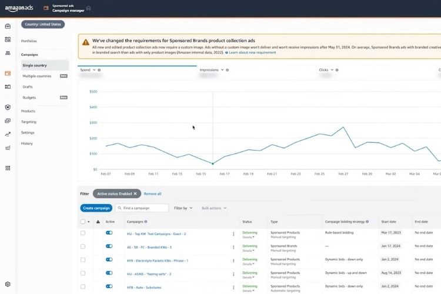Image resolution: width=441 pixels, height=294 pixels.
Task: Click the Start date column header
Action: coord(389,222)
